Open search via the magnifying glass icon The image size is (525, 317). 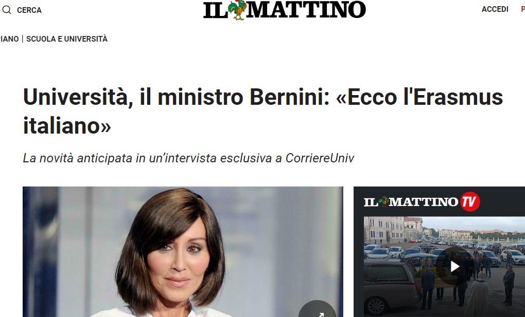(7, 10)
